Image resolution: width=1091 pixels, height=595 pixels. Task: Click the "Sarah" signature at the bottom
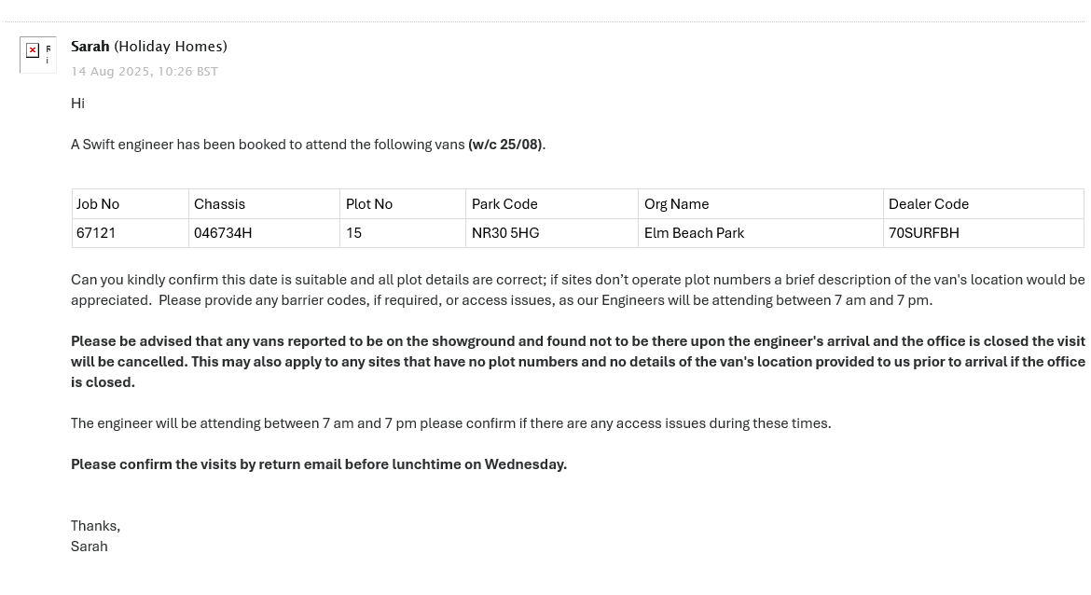(90, 547)
